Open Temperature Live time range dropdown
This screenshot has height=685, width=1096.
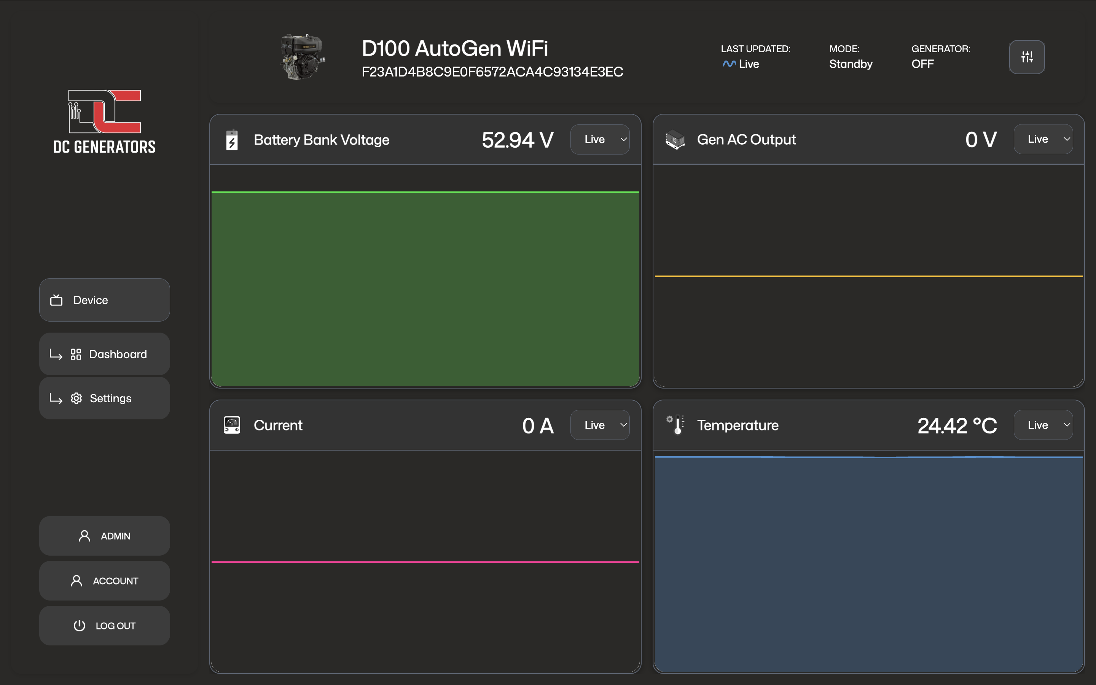click(x=1043, y=425)
